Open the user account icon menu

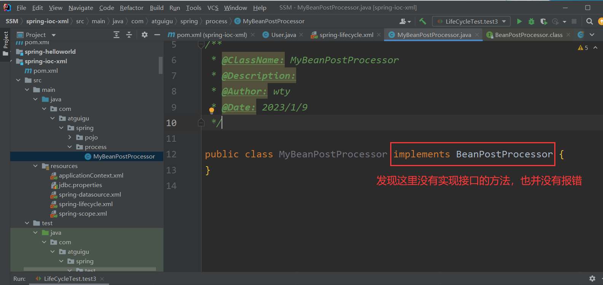click(405, 21)
